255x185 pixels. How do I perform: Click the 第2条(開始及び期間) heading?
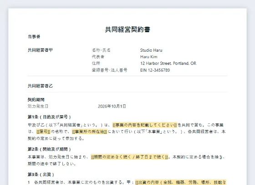(x=49, y=149)
